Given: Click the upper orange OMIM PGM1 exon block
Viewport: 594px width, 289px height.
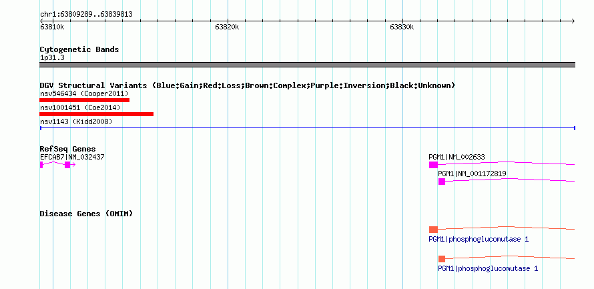Looking at the screenshot, I should 433,230.
